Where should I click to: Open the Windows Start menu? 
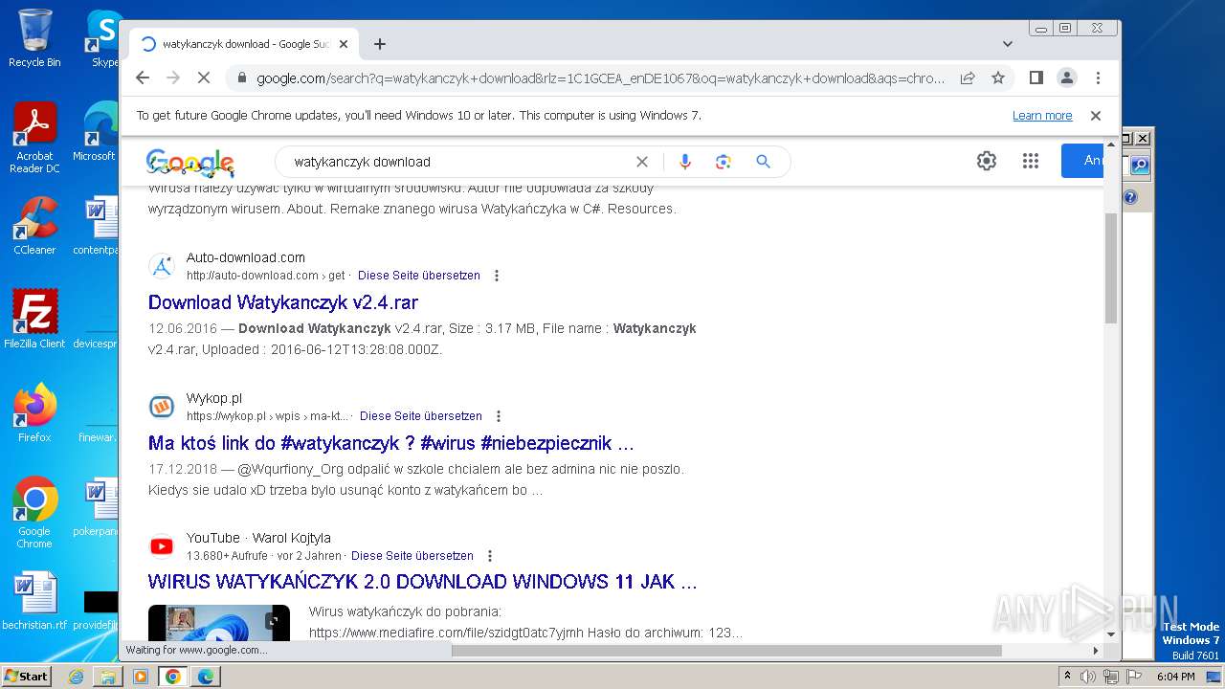[26, 677]
